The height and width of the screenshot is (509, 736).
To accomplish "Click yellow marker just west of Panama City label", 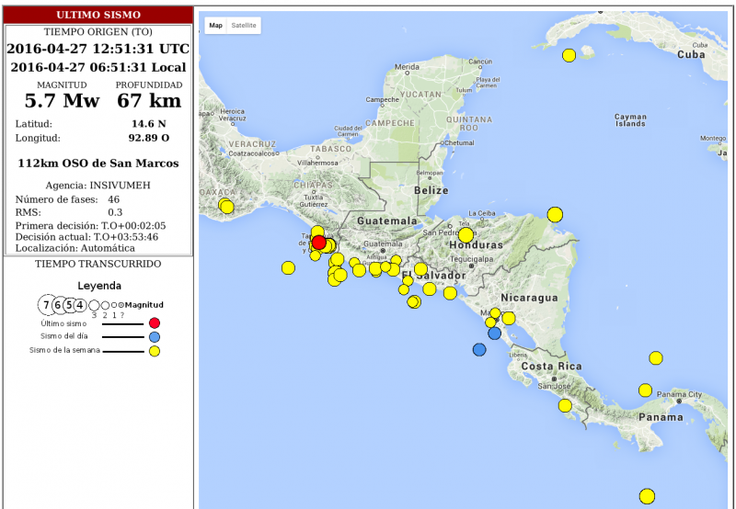I will pos(646,390).
